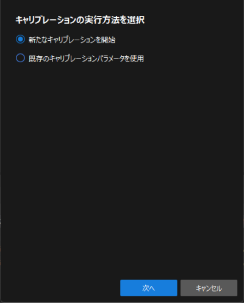
Task: Dismiss the wizard using the gray button
Action: pos(209,288)
